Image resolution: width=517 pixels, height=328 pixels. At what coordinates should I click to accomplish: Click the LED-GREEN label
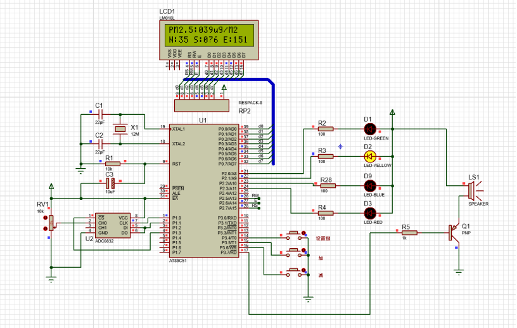pyautogui.click(x=376, y=138)
